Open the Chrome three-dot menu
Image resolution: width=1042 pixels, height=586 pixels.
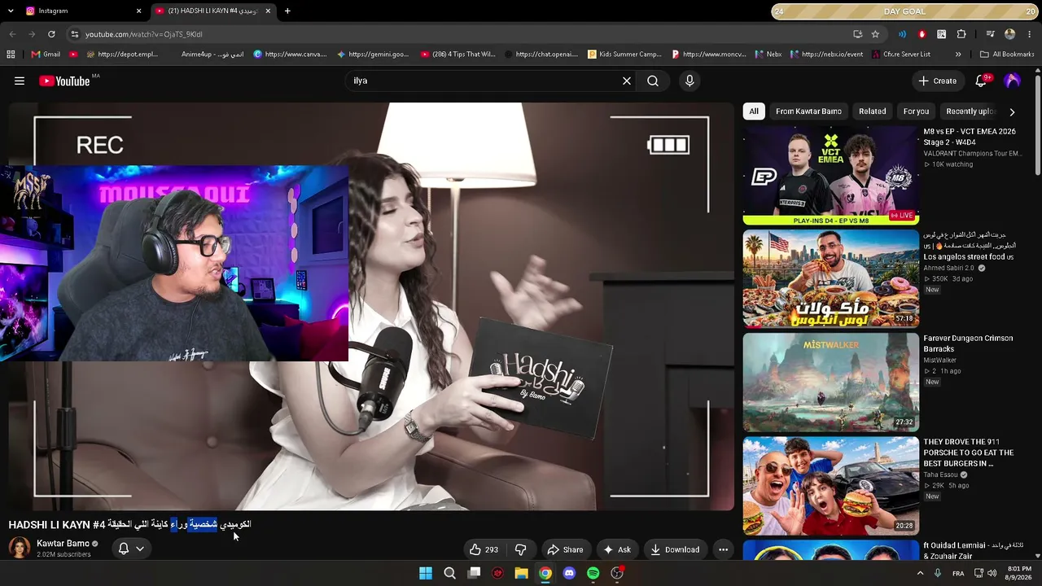[1030, 34]
